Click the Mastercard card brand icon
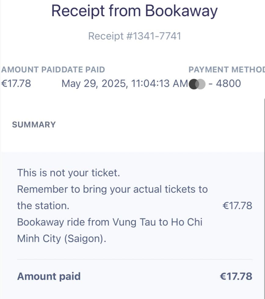This screenshot has width=265, height=299. pos(197,83)
